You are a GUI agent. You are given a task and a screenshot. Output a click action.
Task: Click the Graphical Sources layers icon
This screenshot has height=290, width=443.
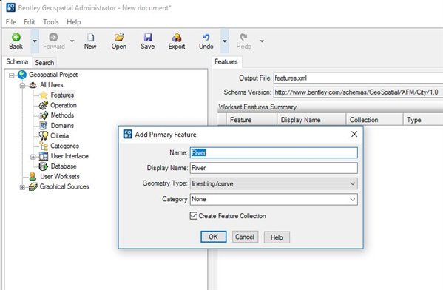coord(33,186)
